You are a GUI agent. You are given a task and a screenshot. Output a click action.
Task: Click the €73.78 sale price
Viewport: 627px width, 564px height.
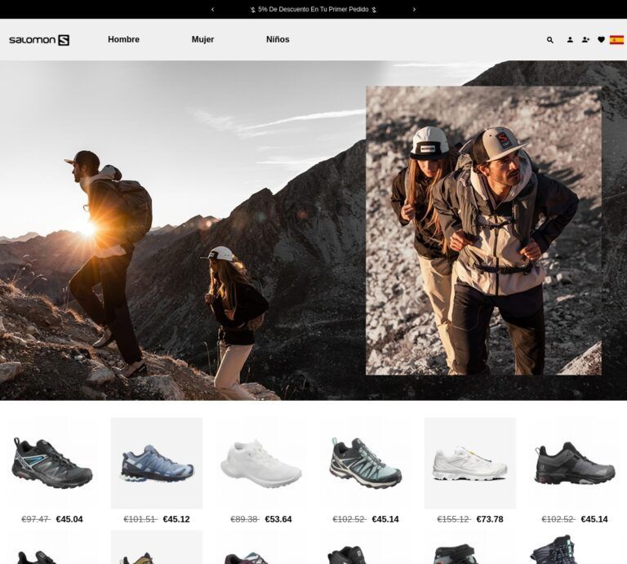(x=490, y=519)
